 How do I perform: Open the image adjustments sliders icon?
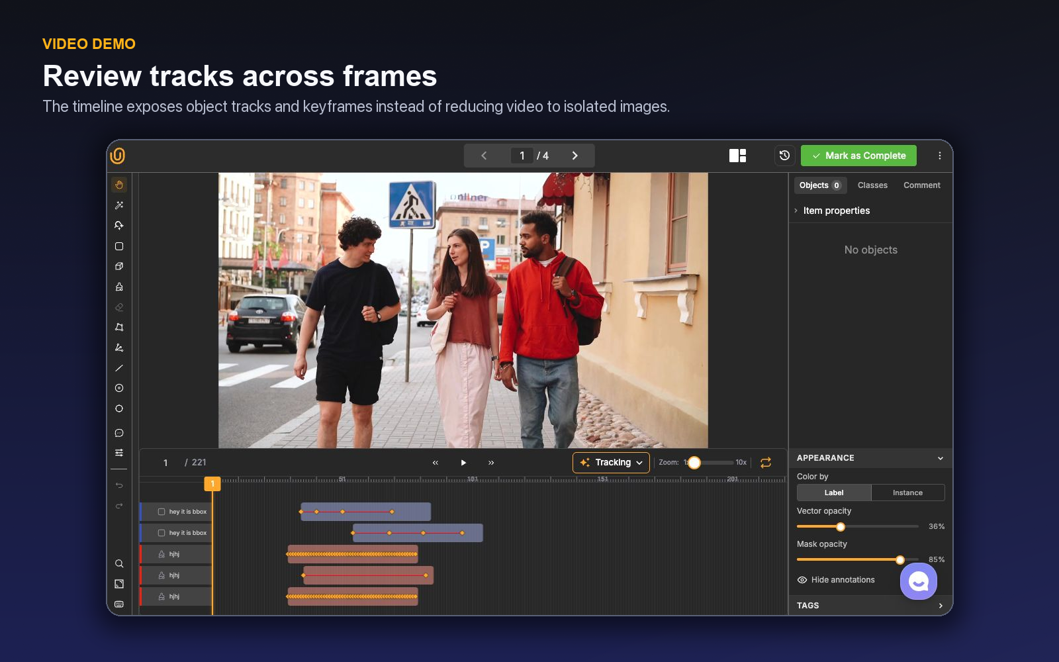click(x=119, y=453)
